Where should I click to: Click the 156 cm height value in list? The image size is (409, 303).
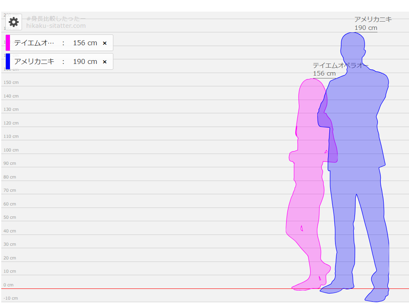[x=85, y=43]
